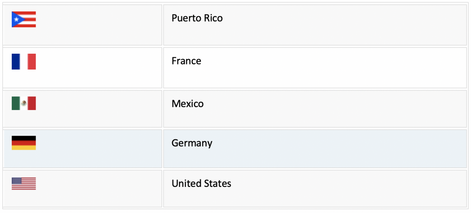471x213 pixels.
Task: Click the Germany text in highlighted row
Action: (x=192, y=143)
